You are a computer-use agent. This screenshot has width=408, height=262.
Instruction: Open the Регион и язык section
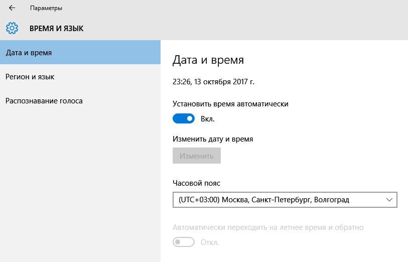[80, 77]
